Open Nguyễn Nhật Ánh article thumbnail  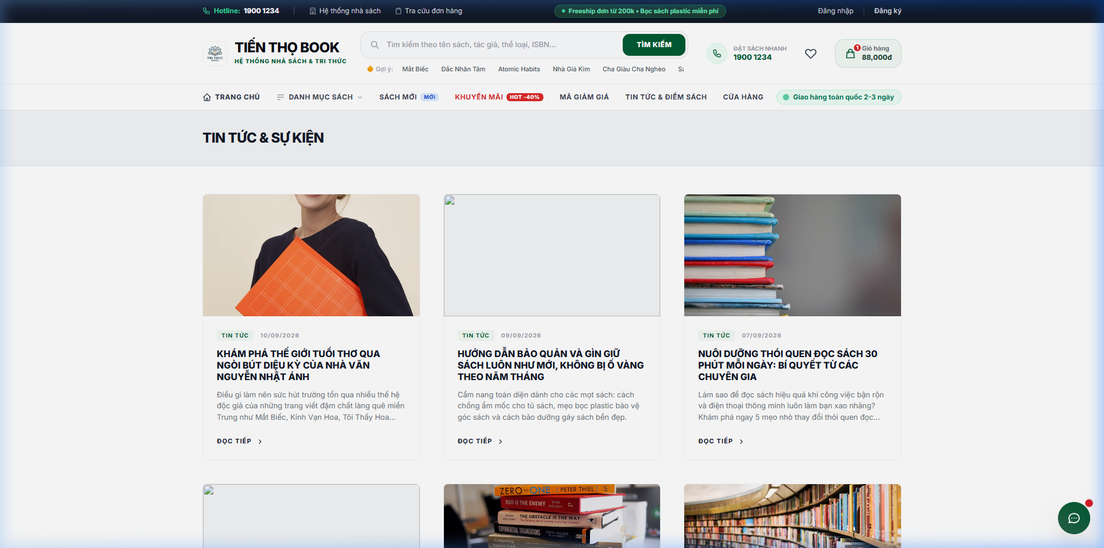pos(311,255)
